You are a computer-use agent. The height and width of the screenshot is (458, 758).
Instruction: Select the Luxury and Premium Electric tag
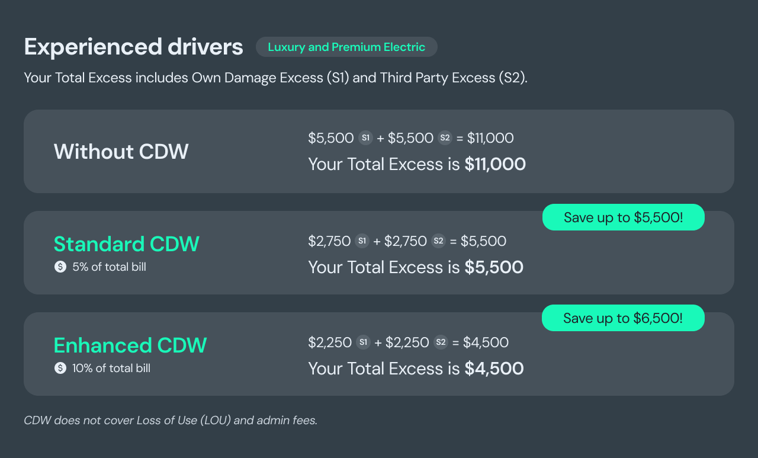click(x=346, y=47)
